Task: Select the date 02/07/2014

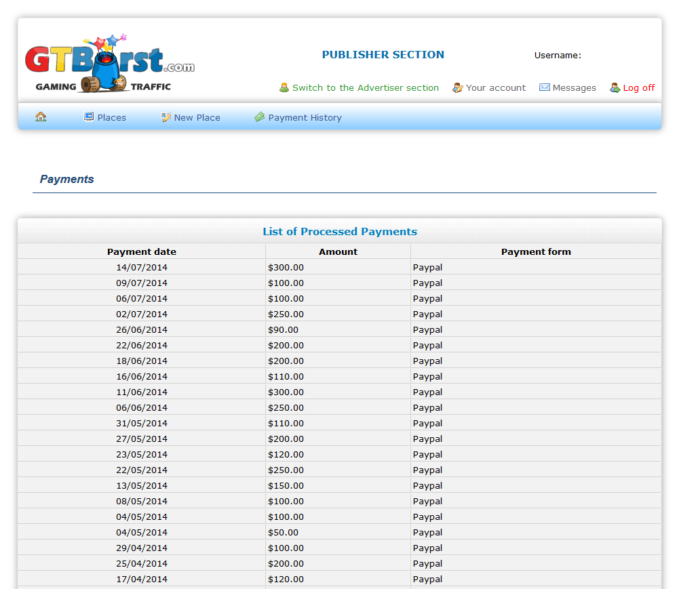Action: click(x=142, y=314)
